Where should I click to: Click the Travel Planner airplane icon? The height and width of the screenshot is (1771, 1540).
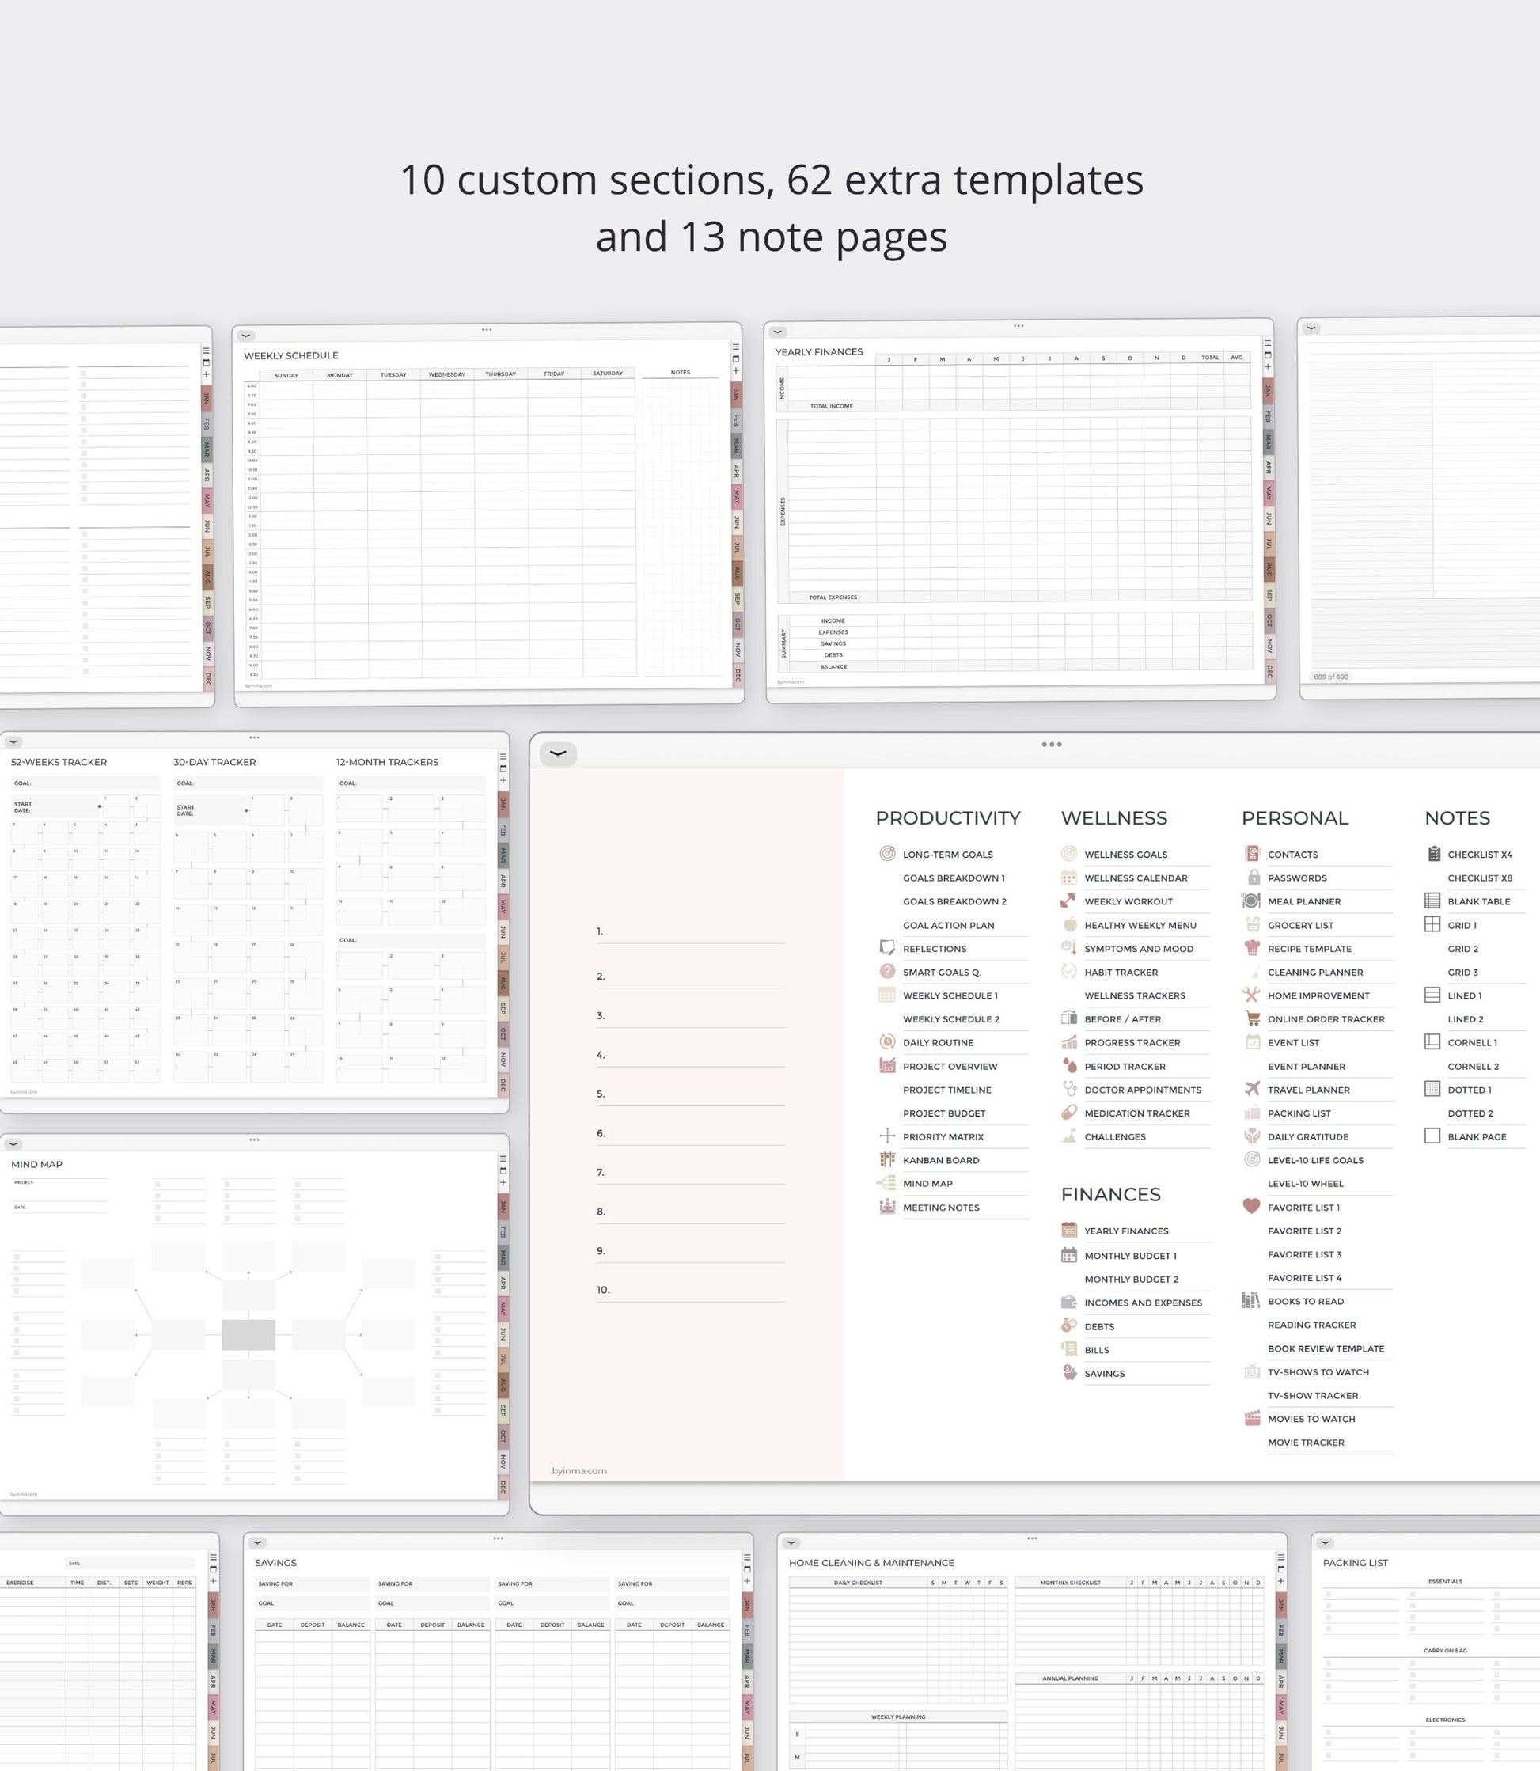pyautogui.click(x=1251, y=1089)
